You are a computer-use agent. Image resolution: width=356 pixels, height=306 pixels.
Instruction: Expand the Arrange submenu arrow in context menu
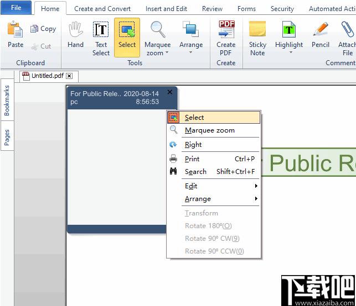click(x=256, y=199)
